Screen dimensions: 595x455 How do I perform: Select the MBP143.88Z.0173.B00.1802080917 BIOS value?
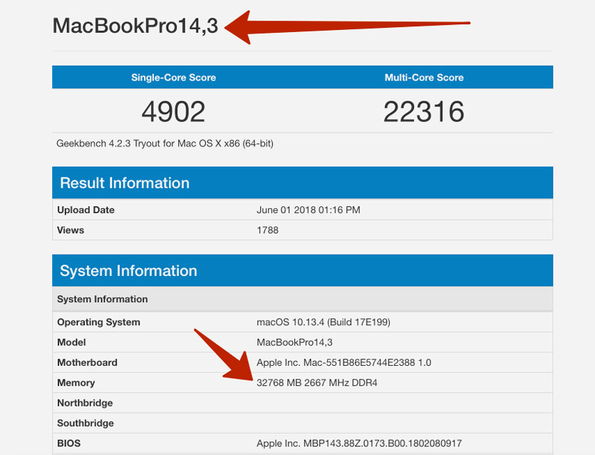tap(359, 443)
